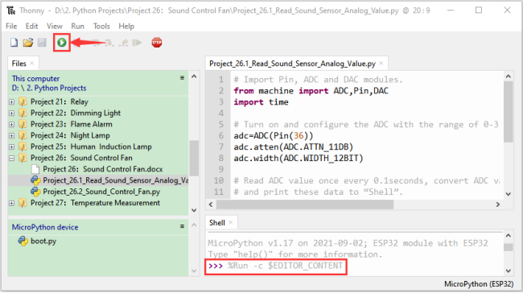Run current script with green play button
The width and height of the screenshot is (523, 293).
coord(62,43)
